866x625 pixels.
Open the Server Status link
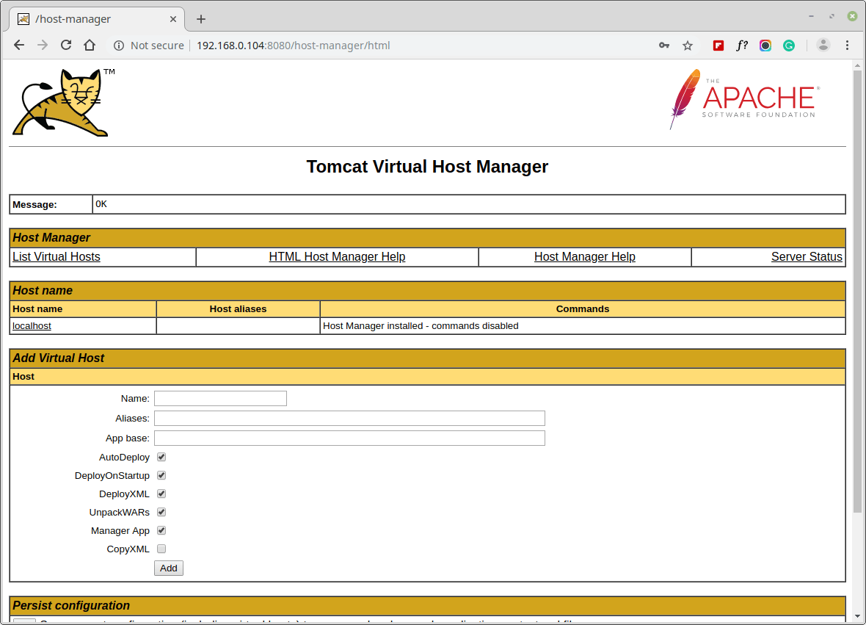click(807, 257)
